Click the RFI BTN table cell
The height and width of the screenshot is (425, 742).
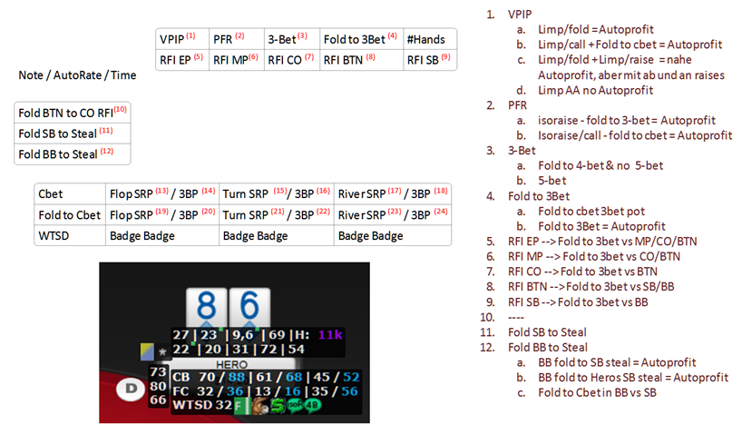[362, 60]
